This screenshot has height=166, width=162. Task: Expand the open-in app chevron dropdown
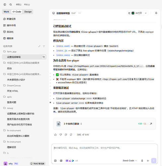tap(146, 13)
